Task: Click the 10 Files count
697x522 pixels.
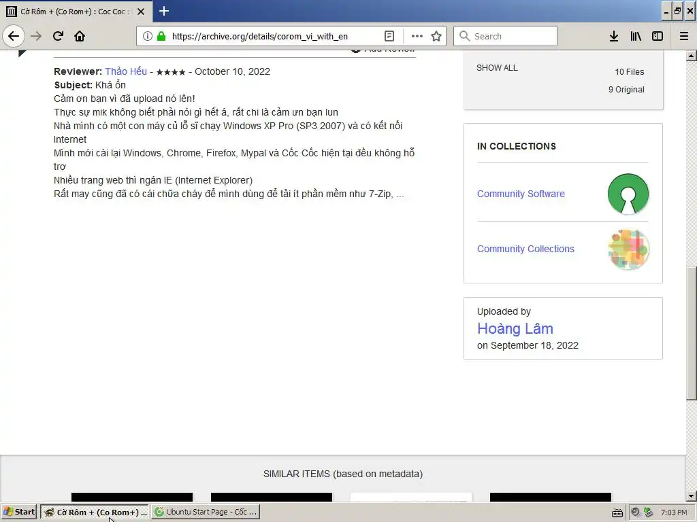Action: click(630, 72)
